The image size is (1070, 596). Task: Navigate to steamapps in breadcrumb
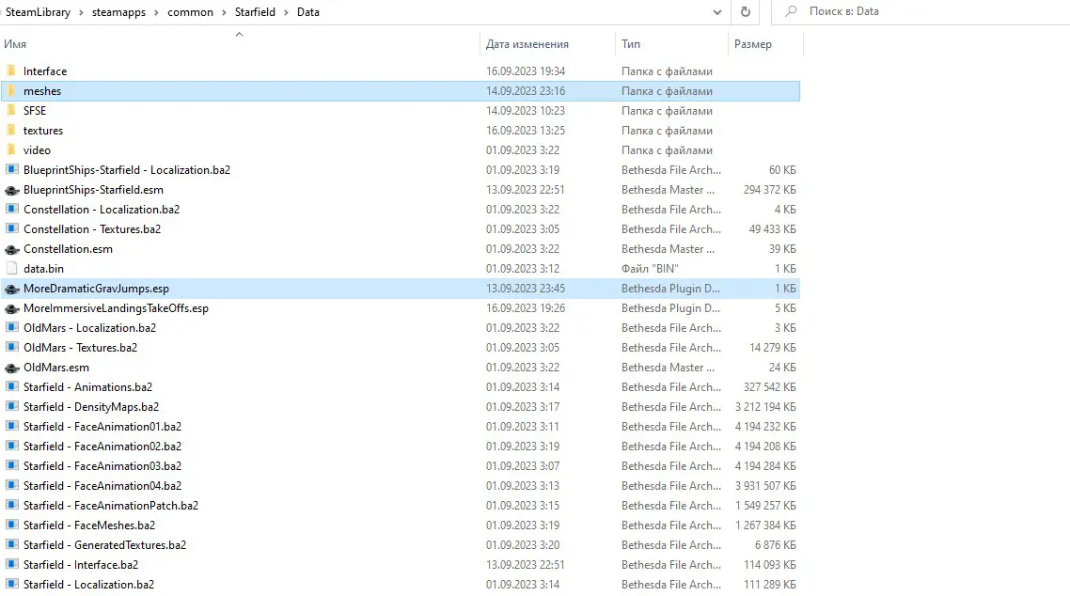(118, 12)
